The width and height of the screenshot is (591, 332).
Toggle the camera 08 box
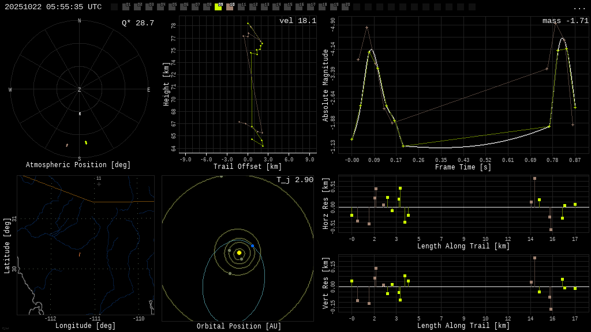(x=207, y=7)
